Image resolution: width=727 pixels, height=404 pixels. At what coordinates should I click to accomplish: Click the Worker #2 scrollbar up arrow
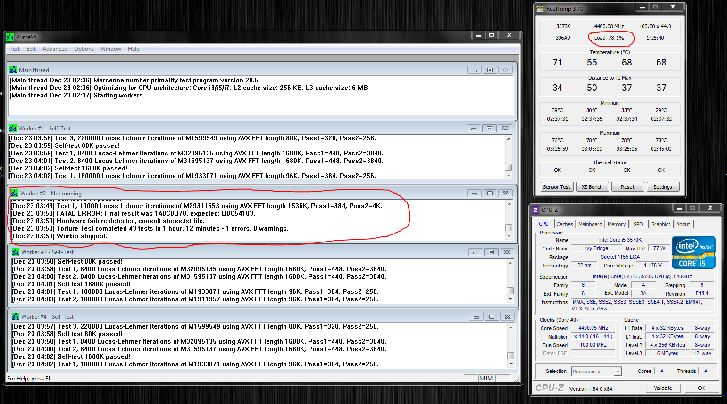pyautogui.click(x=509, y=203)
